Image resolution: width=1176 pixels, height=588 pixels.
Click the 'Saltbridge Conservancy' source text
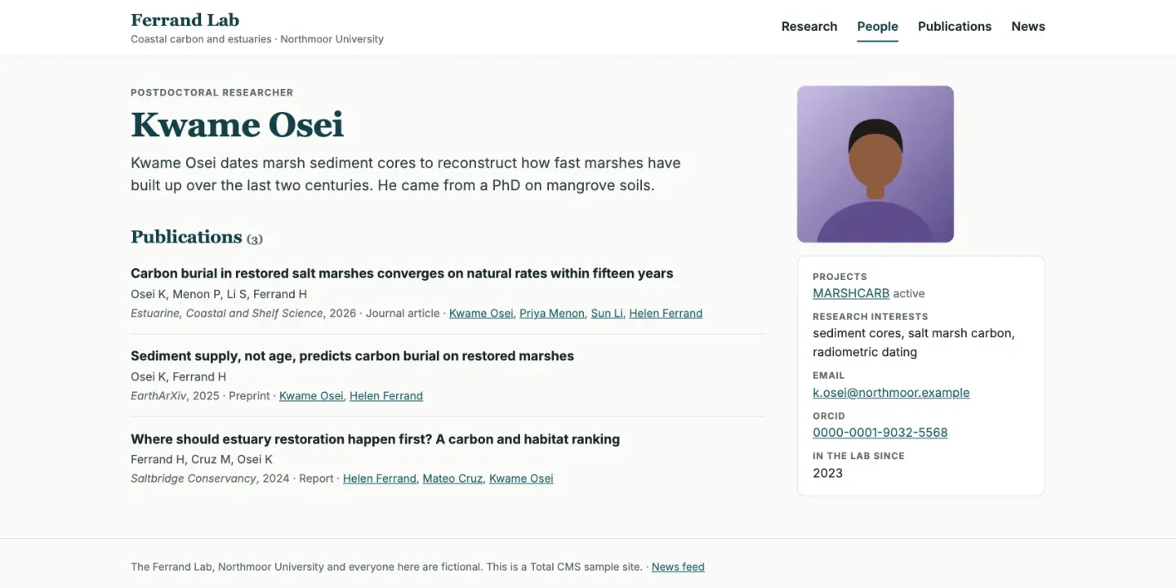(193, 479)
